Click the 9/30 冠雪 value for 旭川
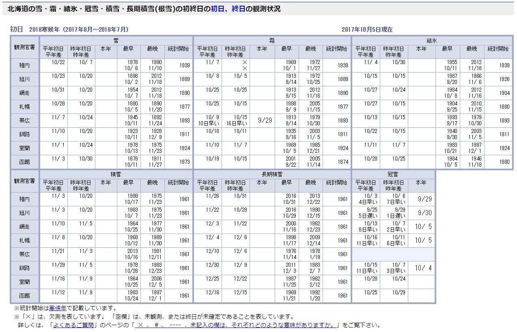This screenshot has width=517, height=332. (x=424, y=213)
